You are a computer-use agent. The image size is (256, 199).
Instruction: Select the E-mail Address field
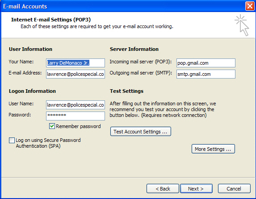point(76,74)
